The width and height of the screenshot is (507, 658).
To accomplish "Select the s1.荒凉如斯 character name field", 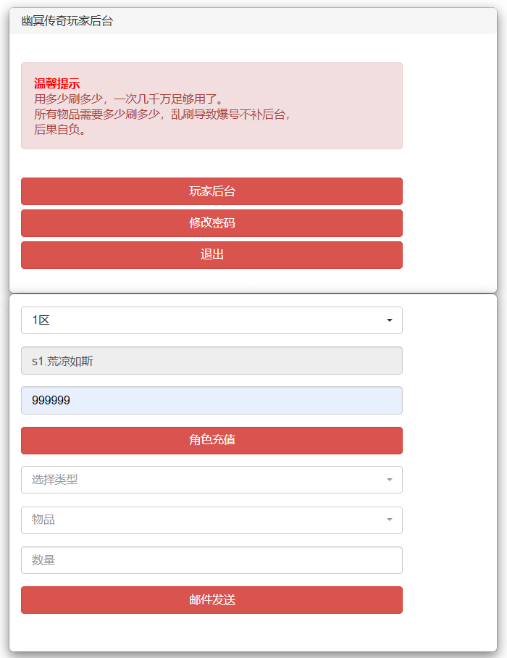I will pos(211,360).
